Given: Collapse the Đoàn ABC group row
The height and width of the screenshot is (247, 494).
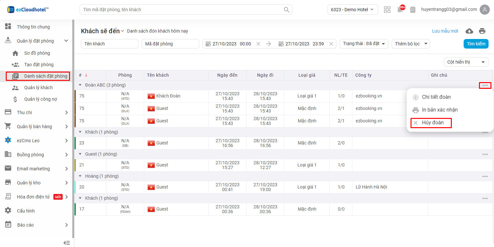Looking at the screenshot, I should (80, 85).
